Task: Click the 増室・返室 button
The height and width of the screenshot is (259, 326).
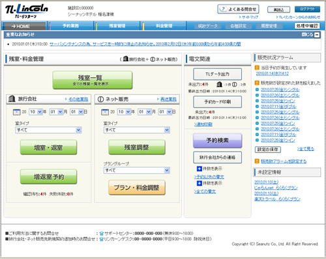Action: [48, 148]
